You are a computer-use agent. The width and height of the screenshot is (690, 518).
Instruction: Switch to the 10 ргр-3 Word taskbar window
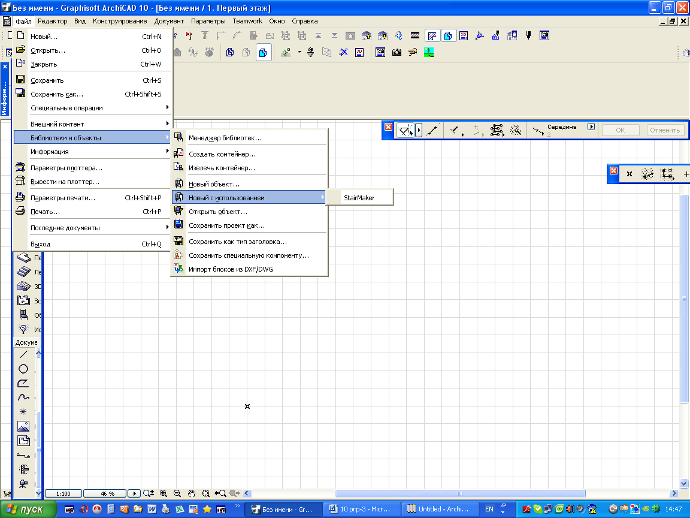[362, 509]
